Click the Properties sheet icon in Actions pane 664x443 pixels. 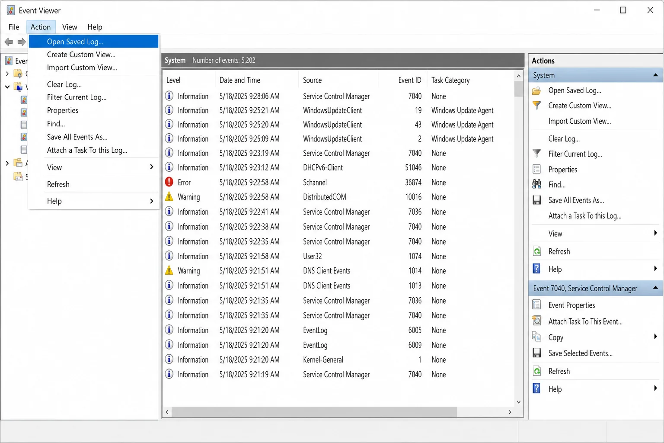536,169
